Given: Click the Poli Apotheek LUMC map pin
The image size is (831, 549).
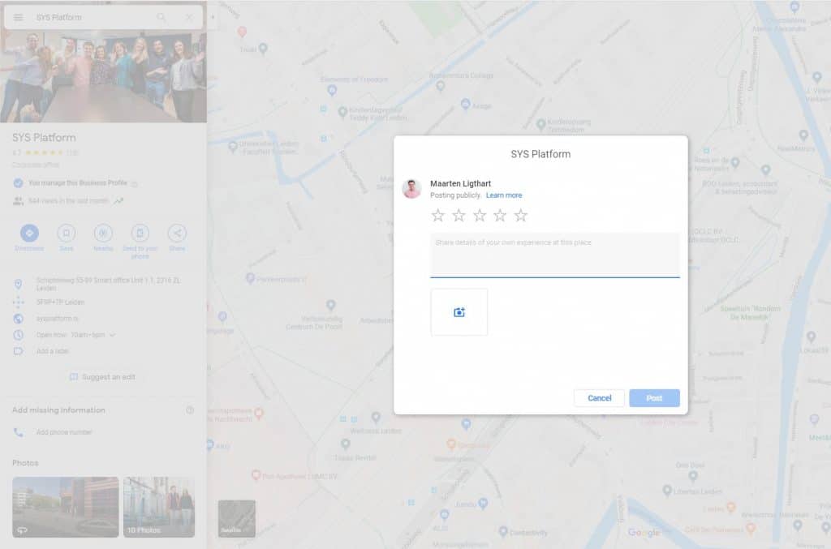Looking at the screenshot, I should pyautogui.click(x=256, y=475).
